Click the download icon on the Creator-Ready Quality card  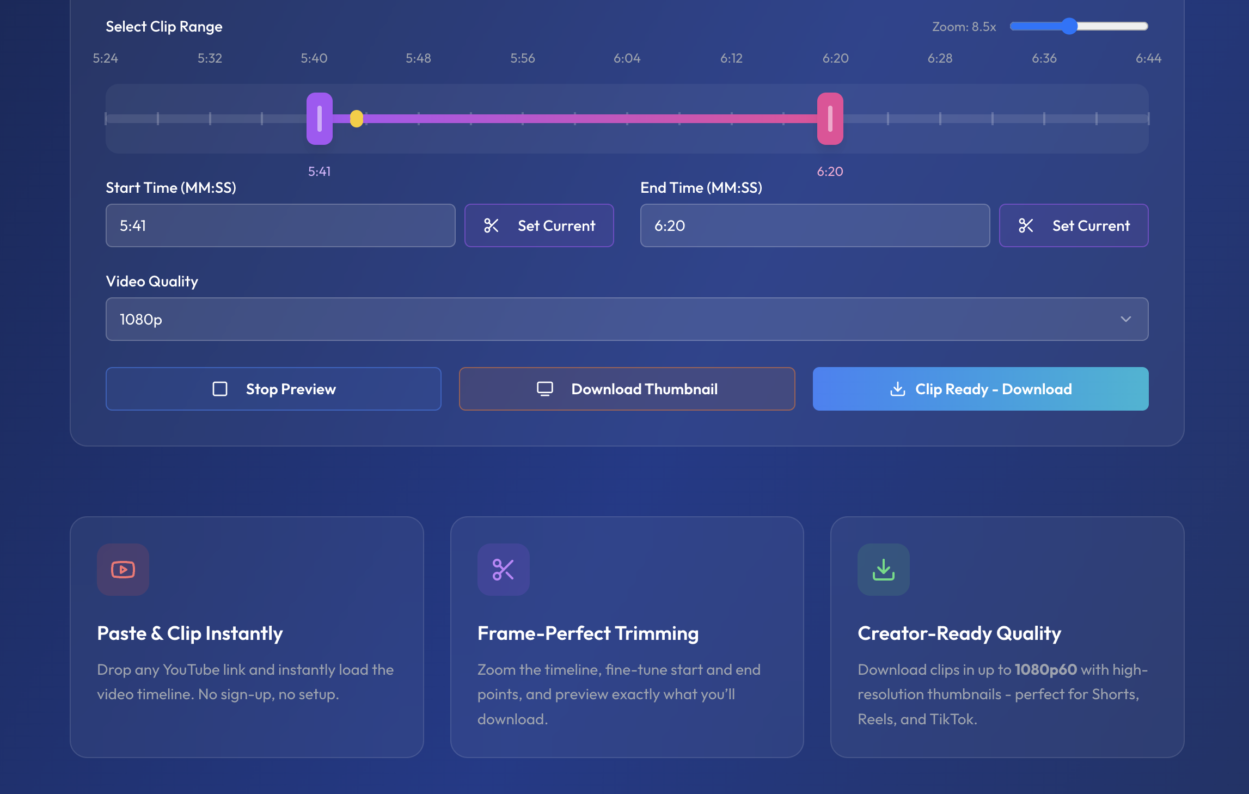click(883, 570)
